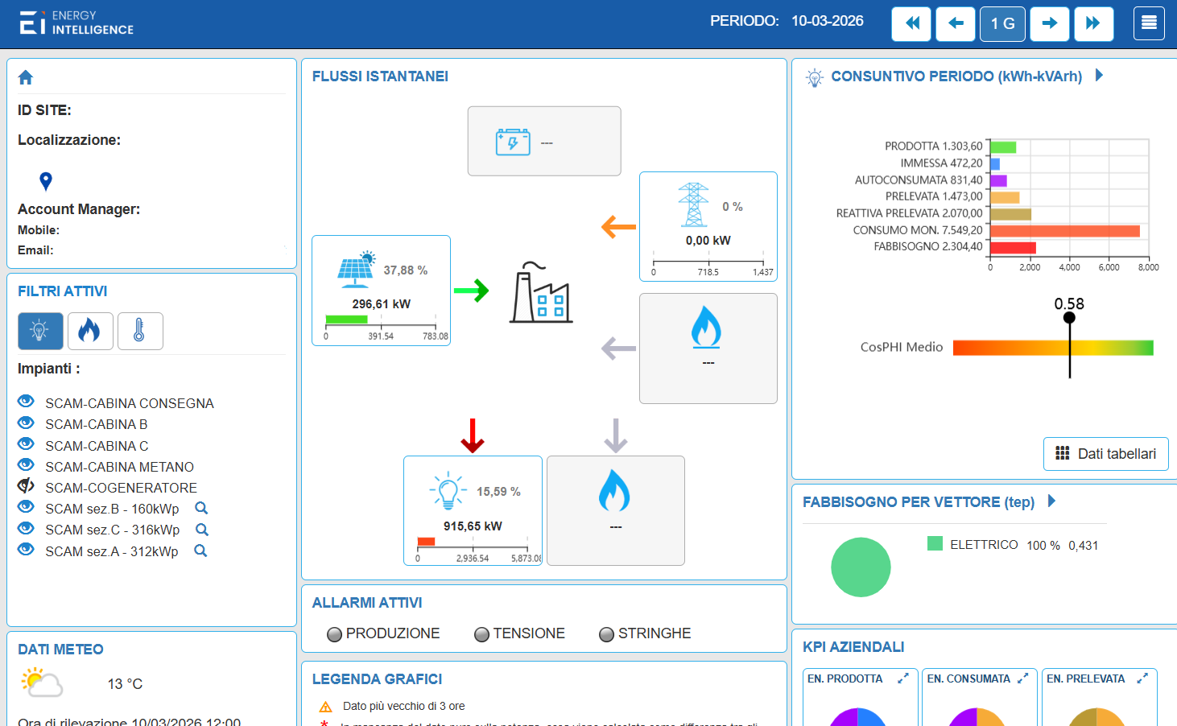
Task: Go to previous period with left arrow
Action: point(956,23)
